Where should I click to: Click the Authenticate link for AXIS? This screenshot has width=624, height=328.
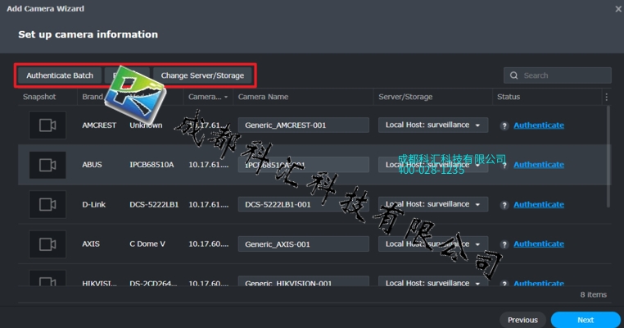click(539, 244)
